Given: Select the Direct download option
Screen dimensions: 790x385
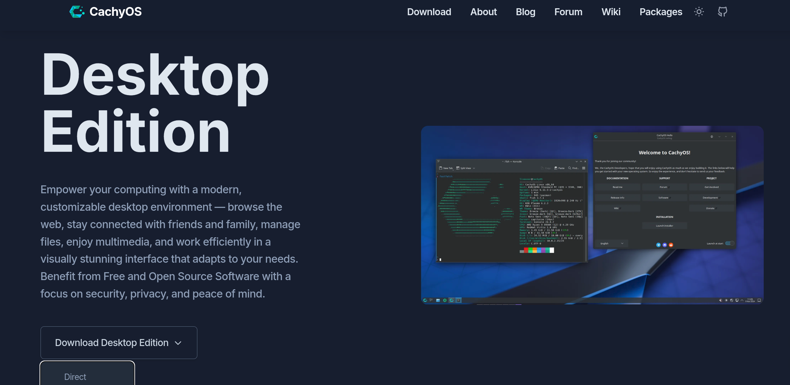Looking at the screenshot, I should [75, 376].
